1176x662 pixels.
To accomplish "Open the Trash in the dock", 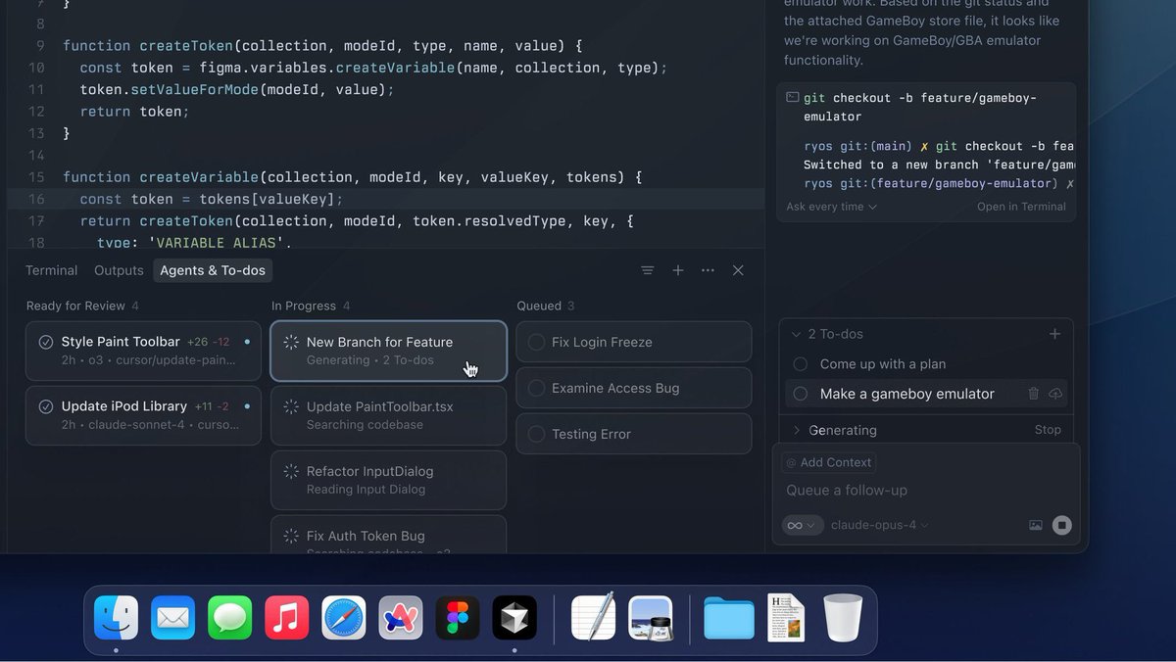I will (843, 618).
